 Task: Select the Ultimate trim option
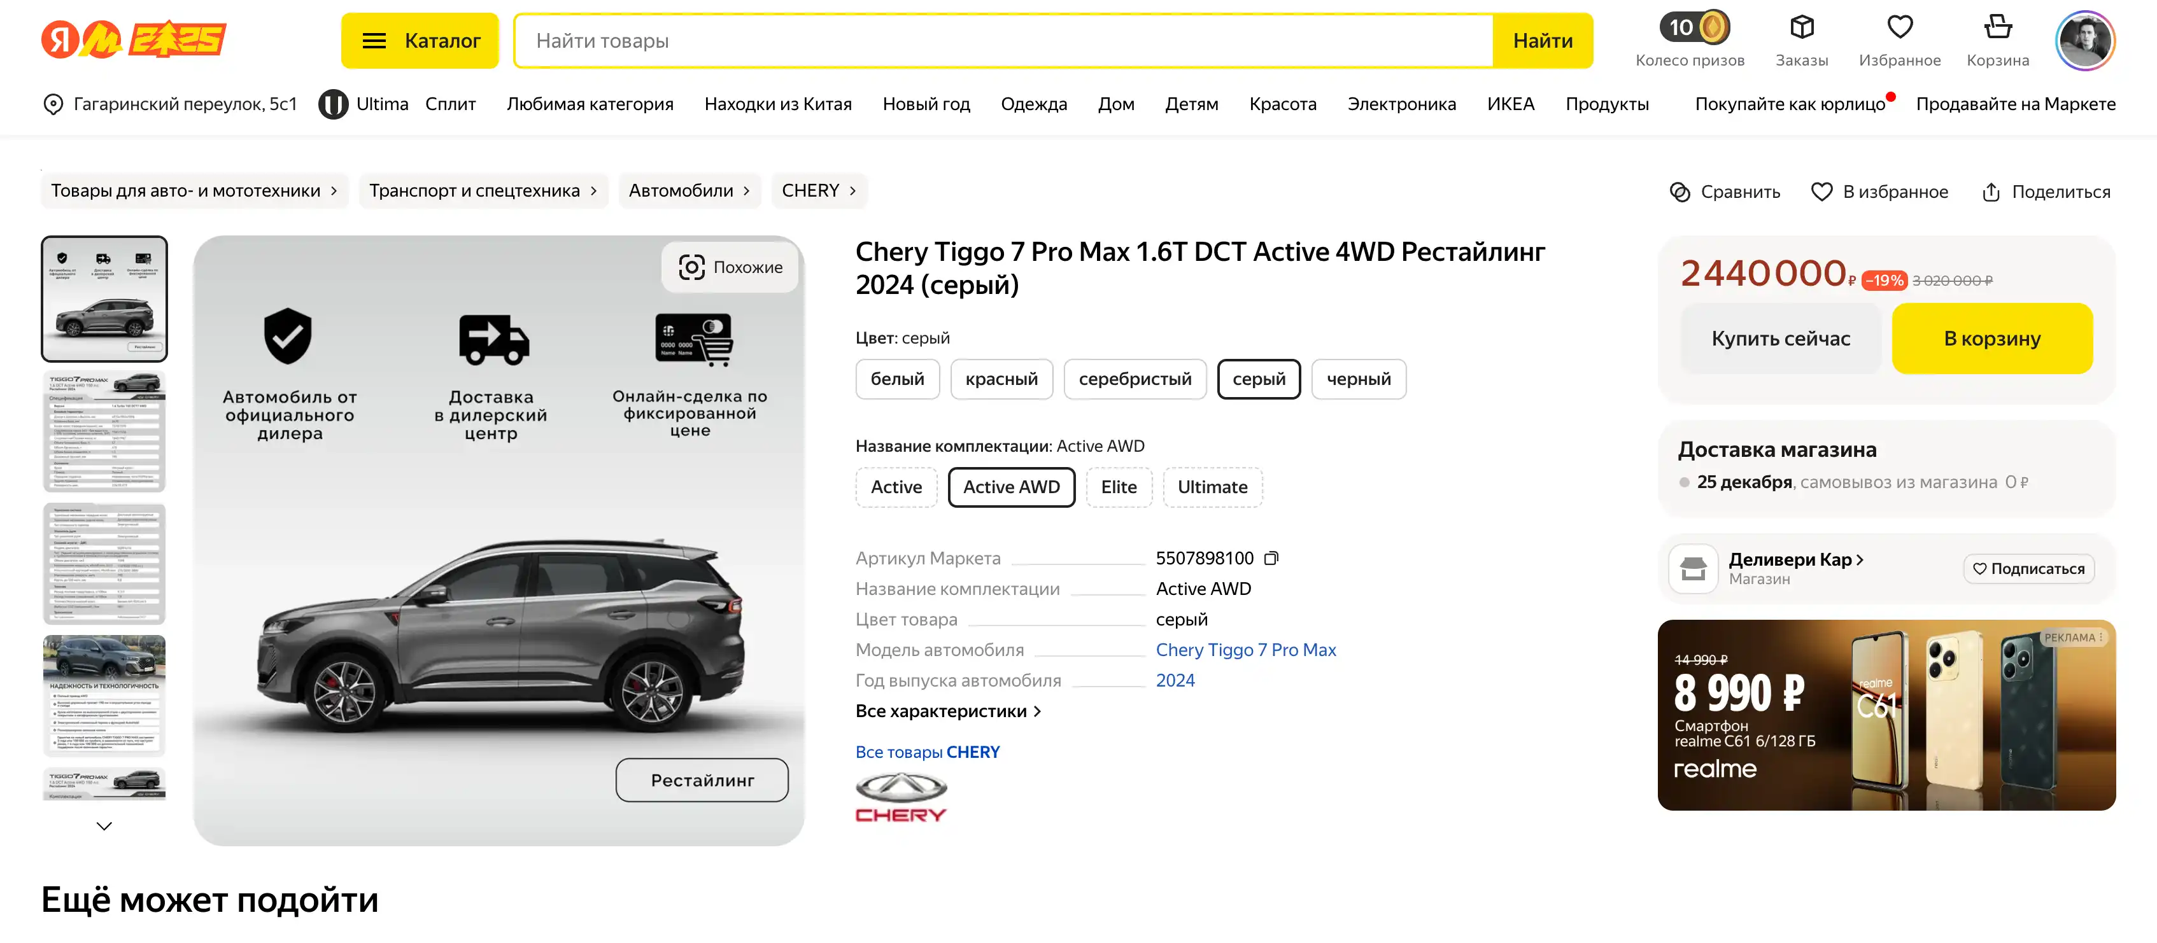[x=1212, y=487]
